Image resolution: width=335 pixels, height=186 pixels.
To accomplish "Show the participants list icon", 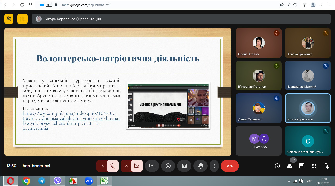I will tap(289, 166).
